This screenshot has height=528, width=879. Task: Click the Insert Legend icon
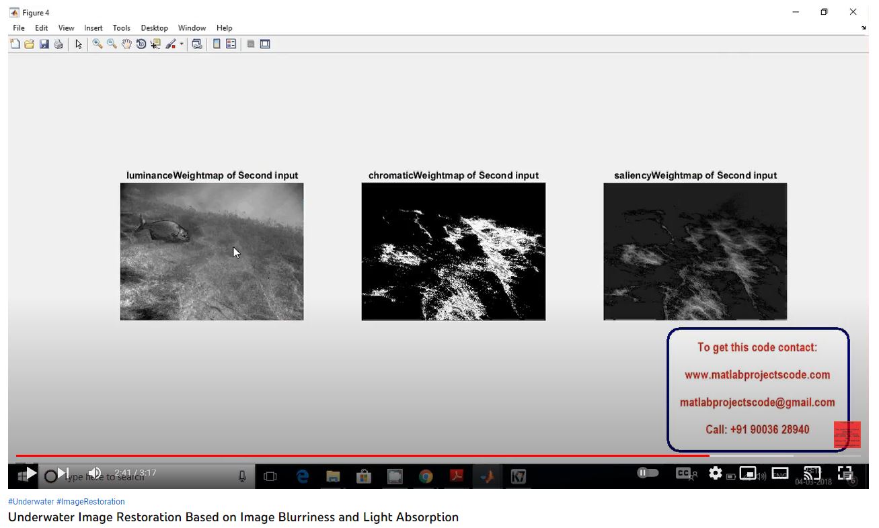coord(231,44)
